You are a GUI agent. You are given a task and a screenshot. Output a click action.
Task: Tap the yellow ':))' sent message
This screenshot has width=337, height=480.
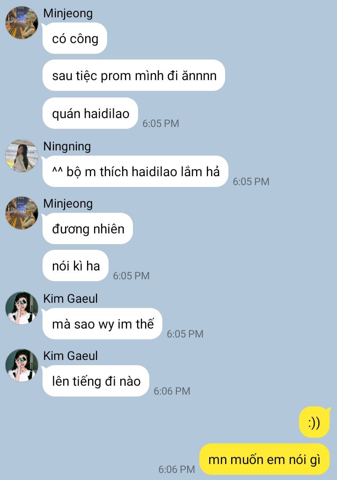pos(315,422)
